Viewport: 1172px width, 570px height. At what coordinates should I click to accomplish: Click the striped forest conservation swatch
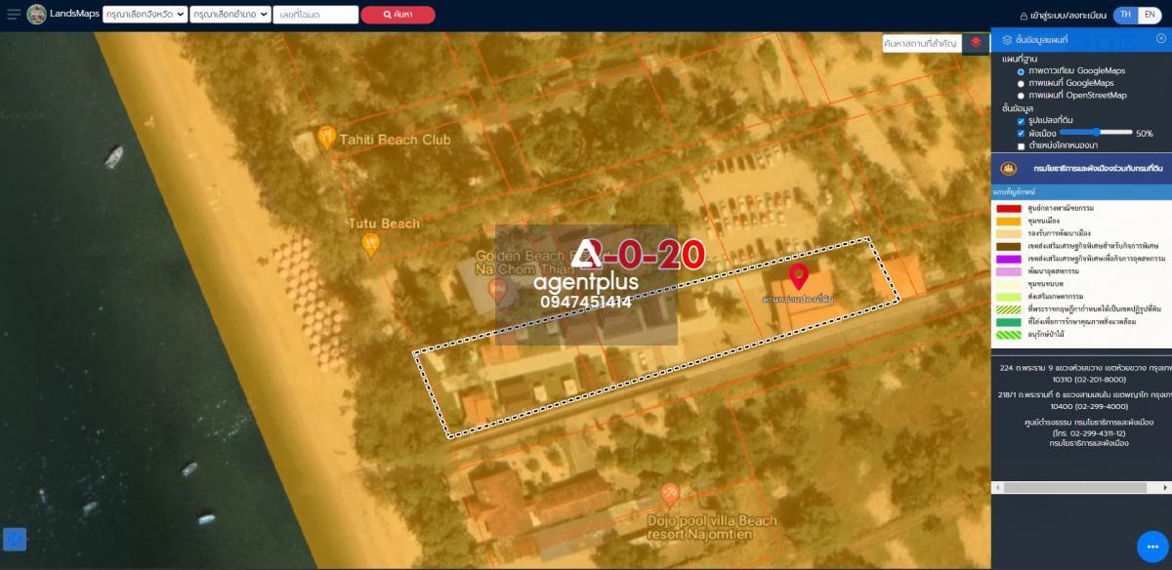click(x=1008, y=335)
